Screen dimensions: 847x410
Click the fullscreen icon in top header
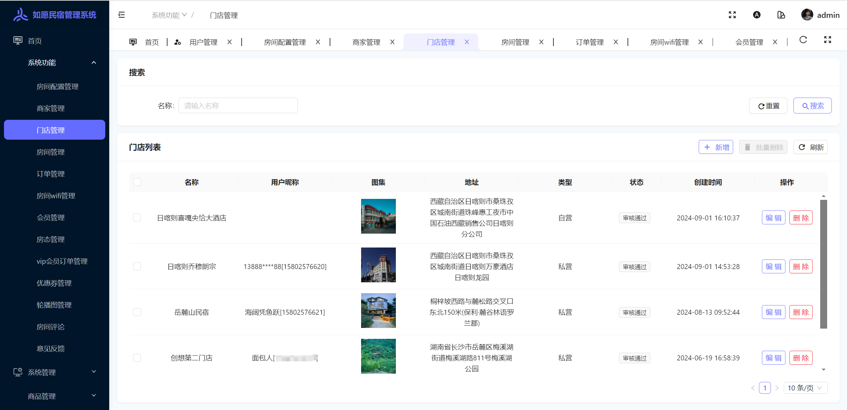point(732,15)
